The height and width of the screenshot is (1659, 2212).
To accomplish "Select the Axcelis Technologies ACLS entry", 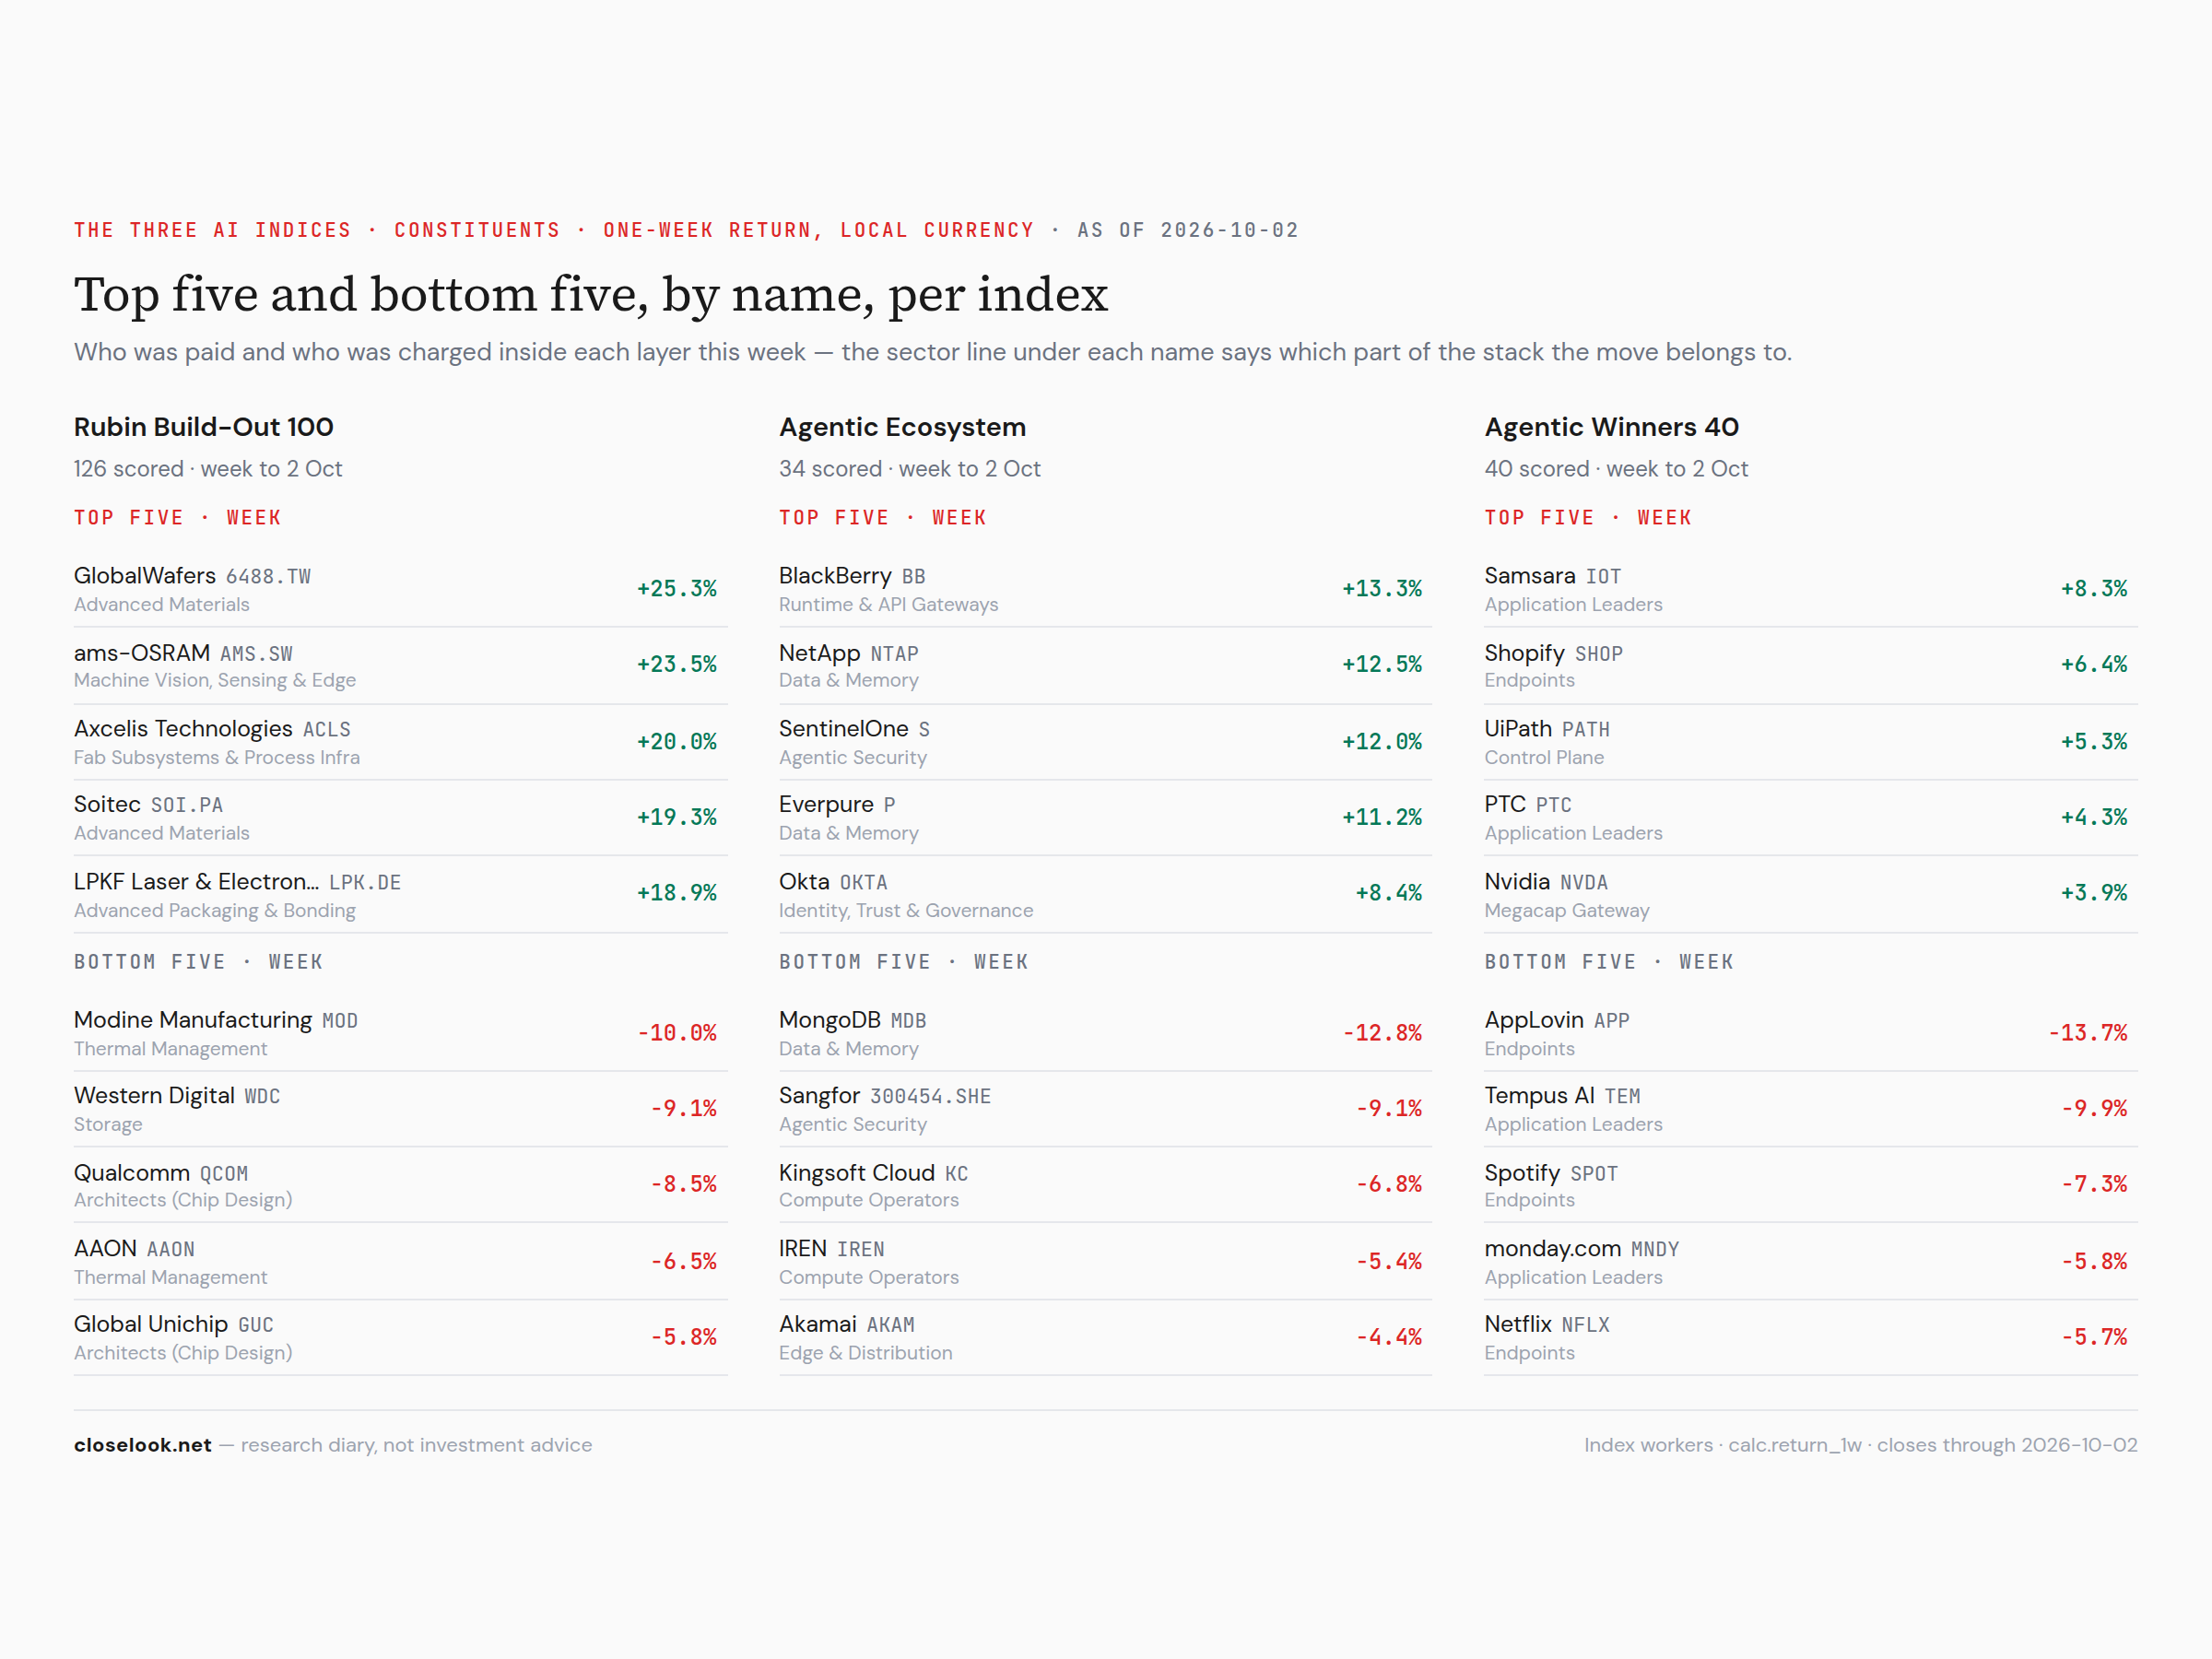I will coord(400,742).
